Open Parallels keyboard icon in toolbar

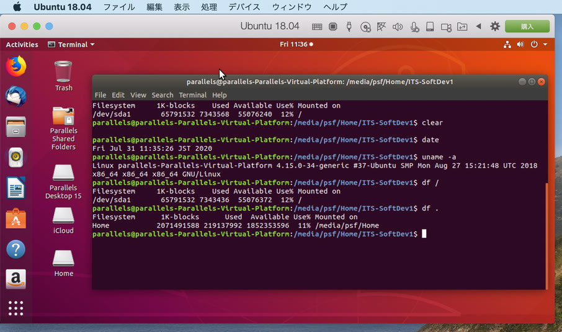(x=317, y=27)
